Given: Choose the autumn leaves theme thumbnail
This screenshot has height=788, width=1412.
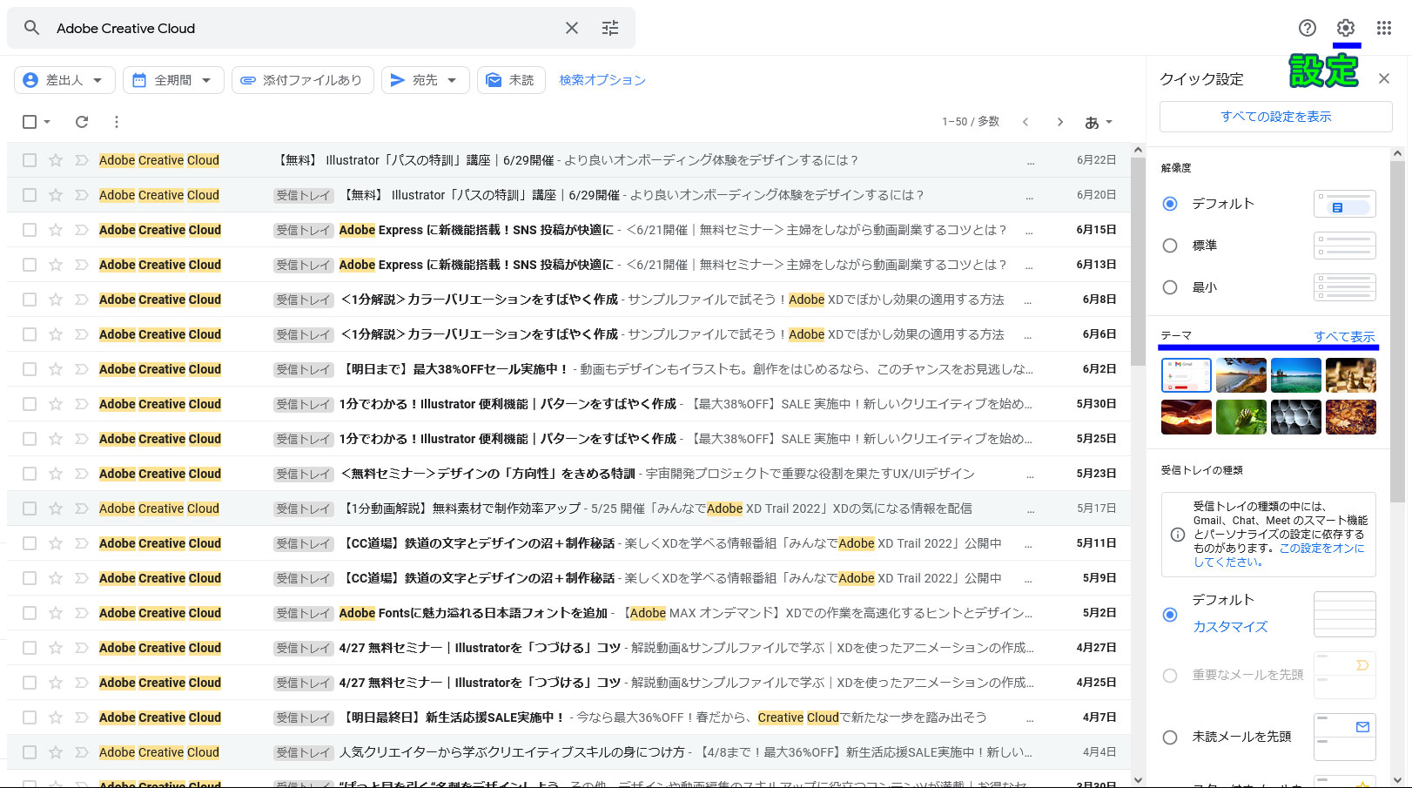Looking at the screenshot, I should (1350, 417).
